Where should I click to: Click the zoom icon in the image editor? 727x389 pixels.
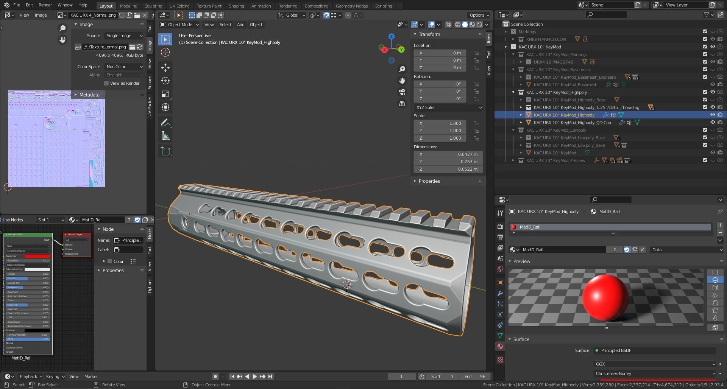pos(62,28)
